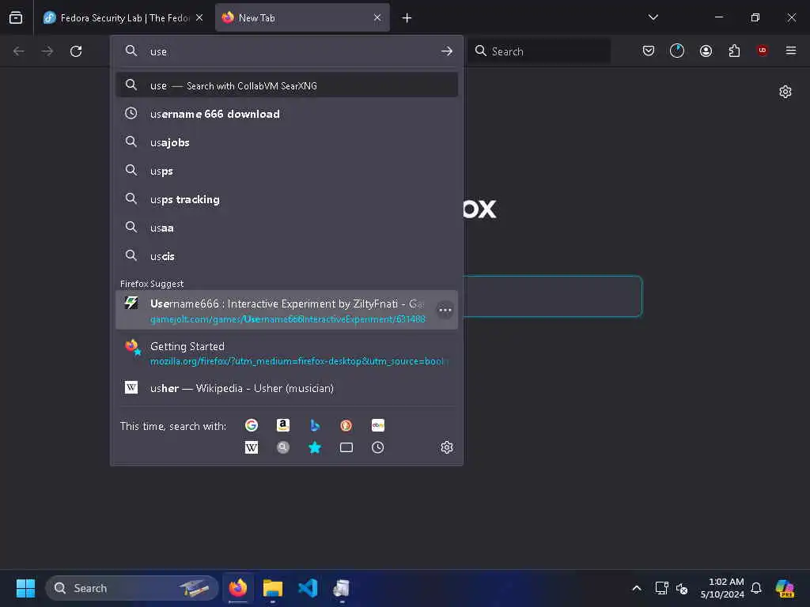The width and height of the screenshot is (810, 607).
Task: Click the address bar containing 'use'
Action: click(x=286, y=51)
